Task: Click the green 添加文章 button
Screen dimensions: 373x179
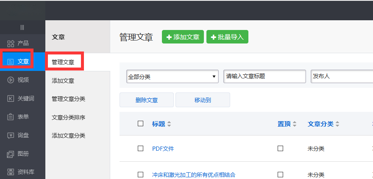Action: click(x=183, y=37)
